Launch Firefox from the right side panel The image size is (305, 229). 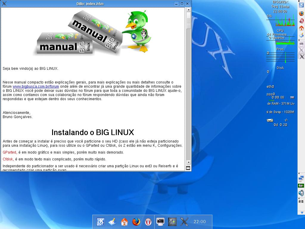coord(301,13)
